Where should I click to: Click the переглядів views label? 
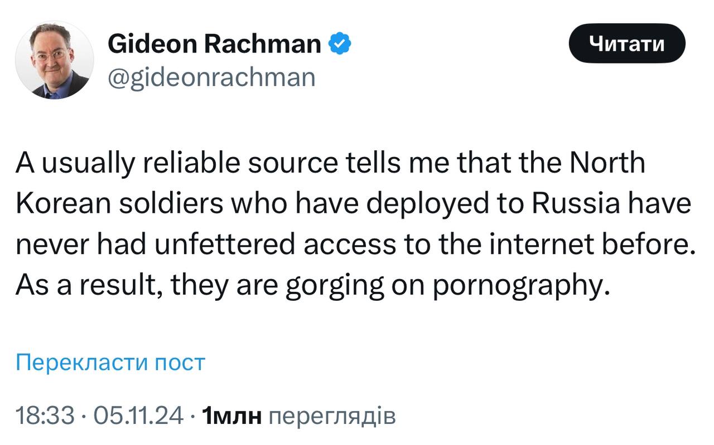pos(332,415)
